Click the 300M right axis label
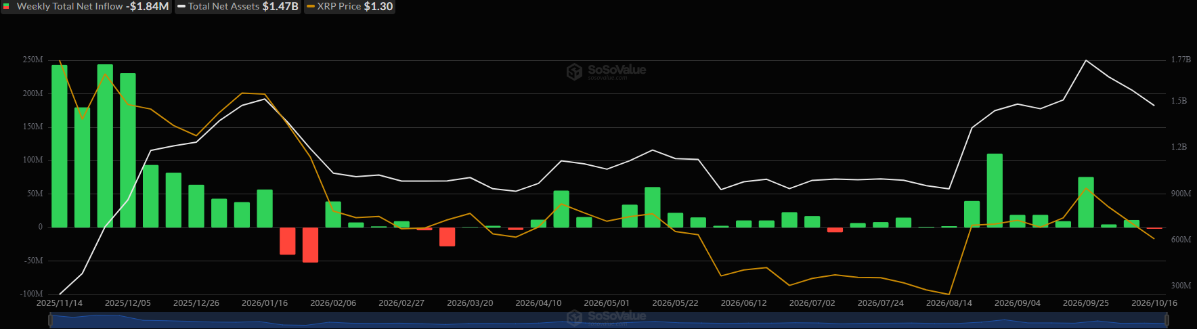 (x=1181, y=286)
